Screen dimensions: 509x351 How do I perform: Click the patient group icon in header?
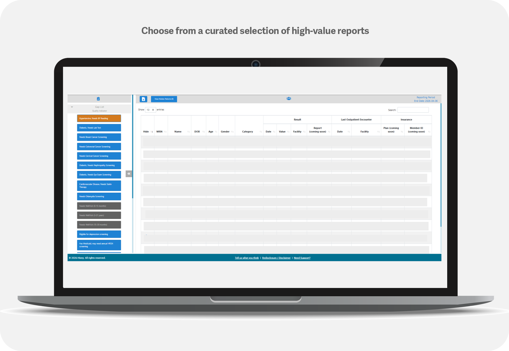[289, 99]
